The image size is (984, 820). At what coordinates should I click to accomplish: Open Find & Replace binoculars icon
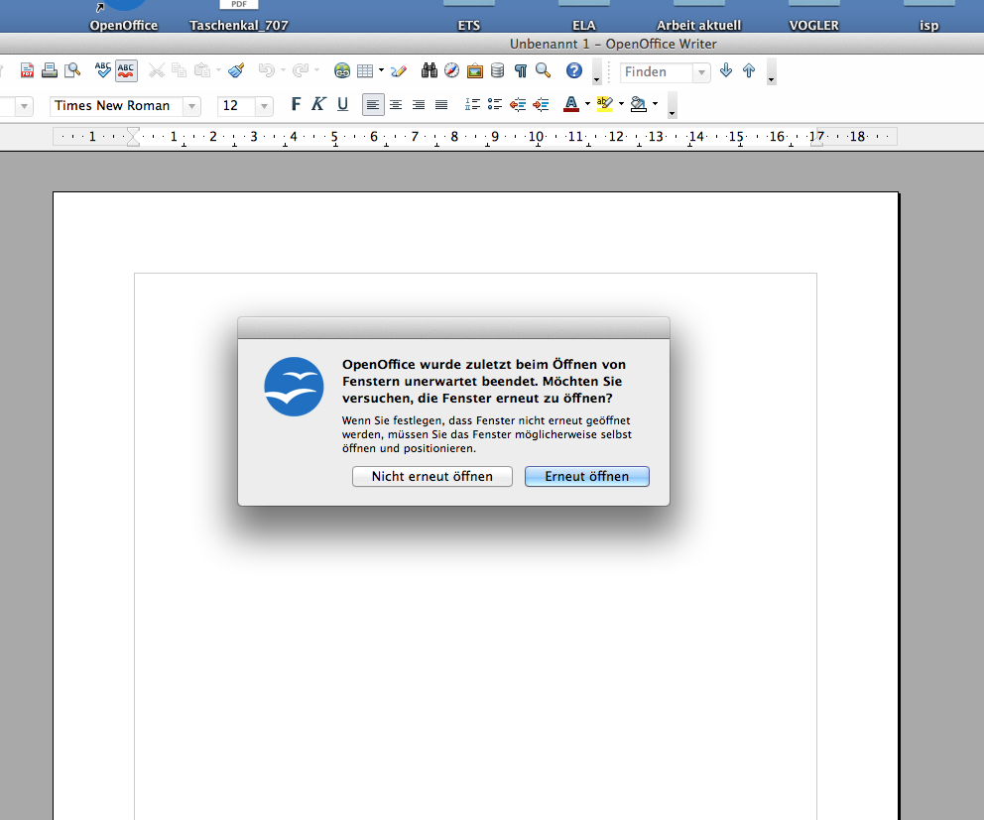point(430,70)
